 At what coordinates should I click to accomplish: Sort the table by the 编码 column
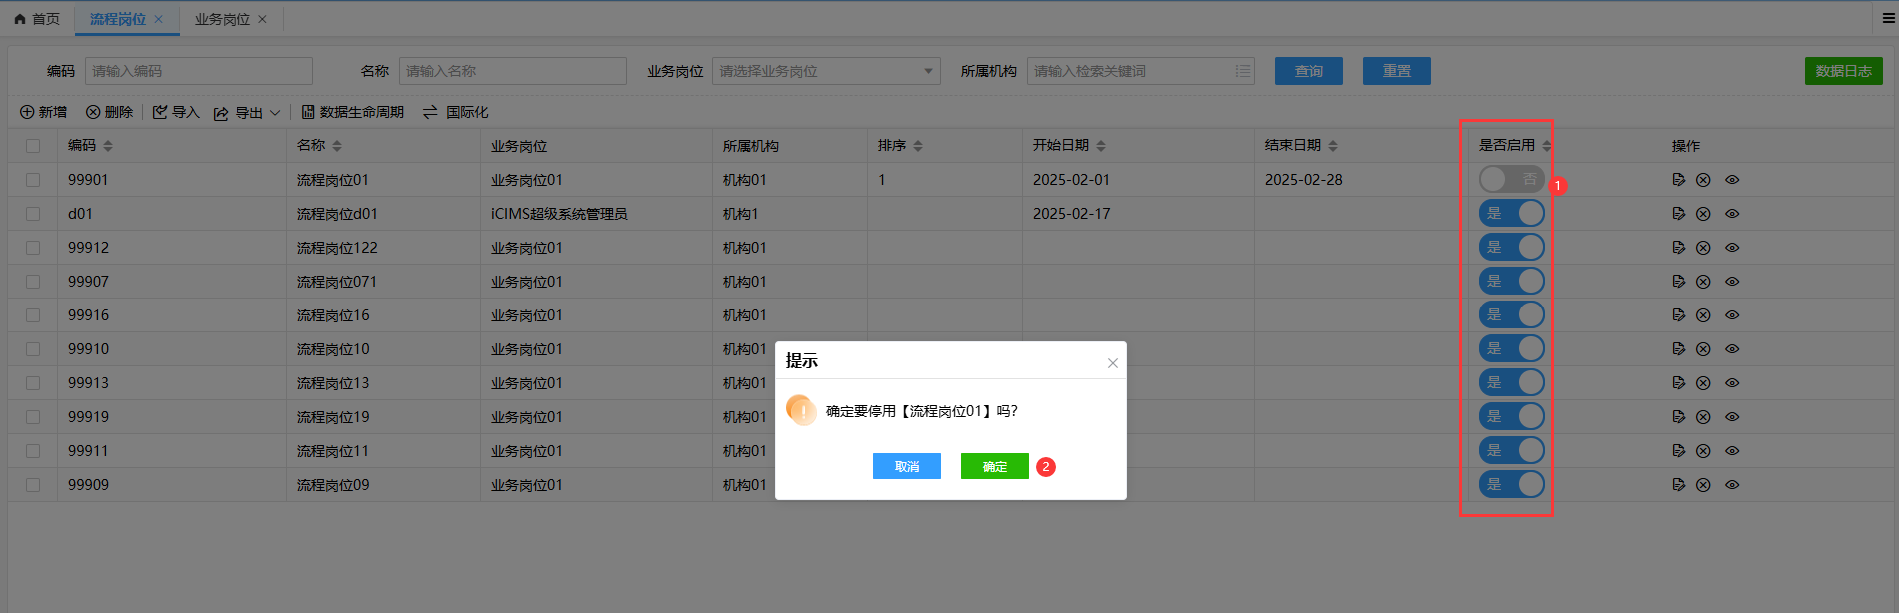108,146
